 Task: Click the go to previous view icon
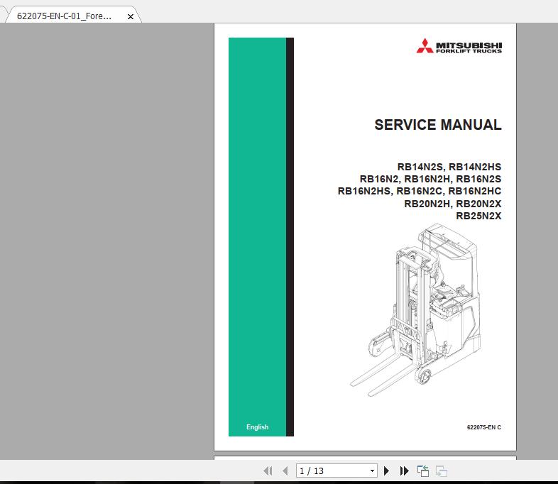pyautogui.click(x=423, y=471)
